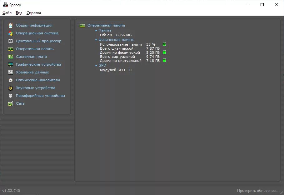284x195 pixels.
Task: Click the Системная плата motherboard icon
Action: point(11,57)
